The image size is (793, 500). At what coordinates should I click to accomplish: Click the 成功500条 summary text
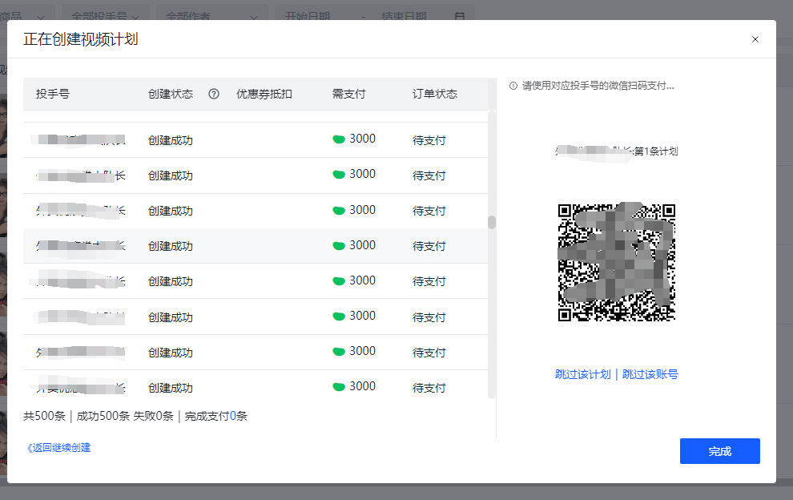point(103,416)
